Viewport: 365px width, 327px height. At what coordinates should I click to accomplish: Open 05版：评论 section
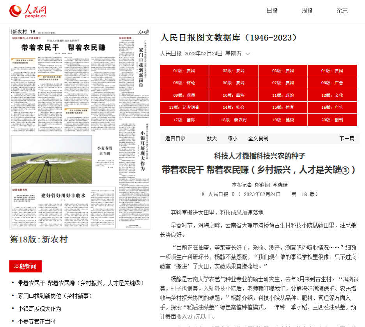(184, 83)
